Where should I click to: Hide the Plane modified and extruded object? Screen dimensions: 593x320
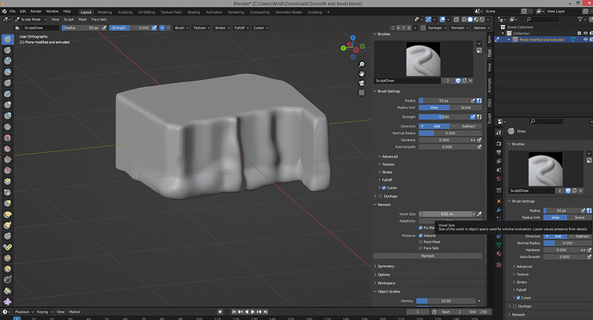click(585, 40)
